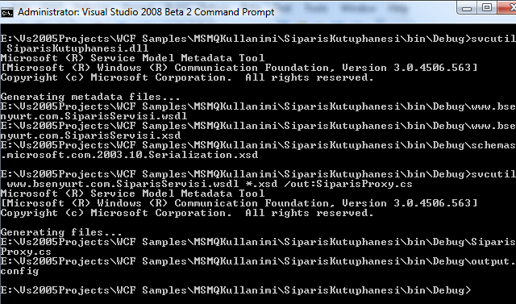The height and width of the screenshot is (304, 516).
Task: Minimize the Command Prompt window
Action: pyautogui.click(x=467, y=8)
